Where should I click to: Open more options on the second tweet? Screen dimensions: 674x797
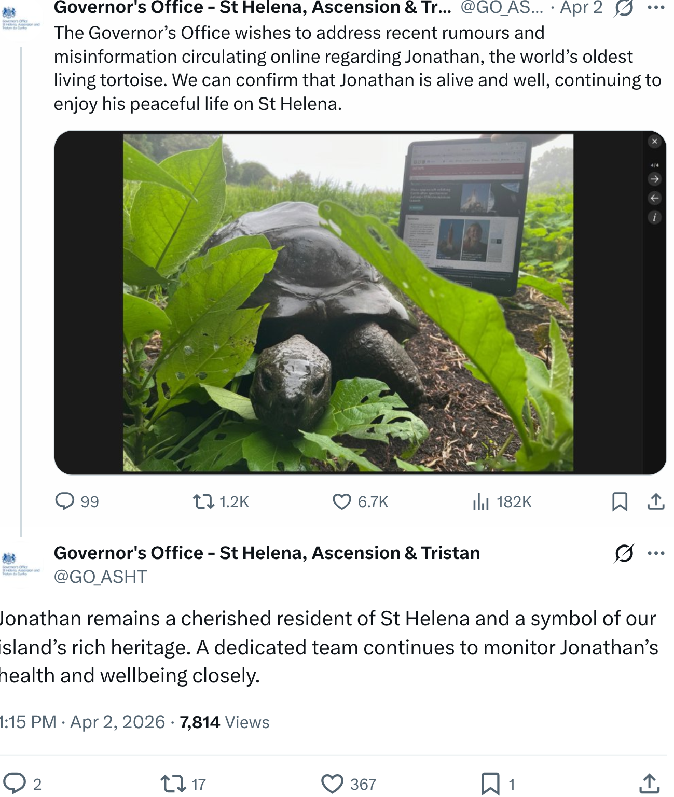point(656,553)
